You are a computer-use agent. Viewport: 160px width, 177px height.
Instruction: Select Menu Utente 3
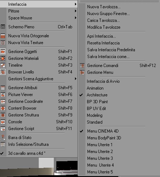click(x=100, y=158)
